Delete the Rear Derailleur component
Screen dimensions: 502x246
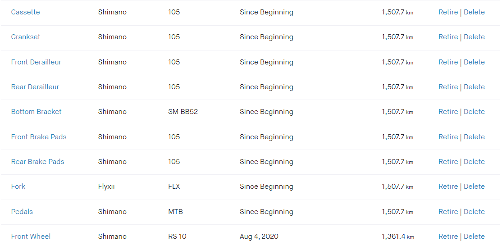tap(474, 87)
